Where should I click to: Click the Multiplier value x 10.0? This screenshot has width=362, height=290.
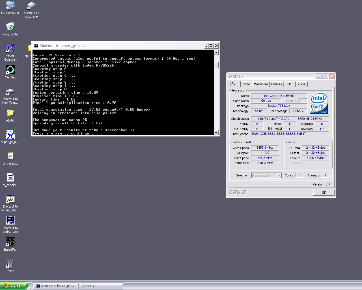[x=265, y=153]
